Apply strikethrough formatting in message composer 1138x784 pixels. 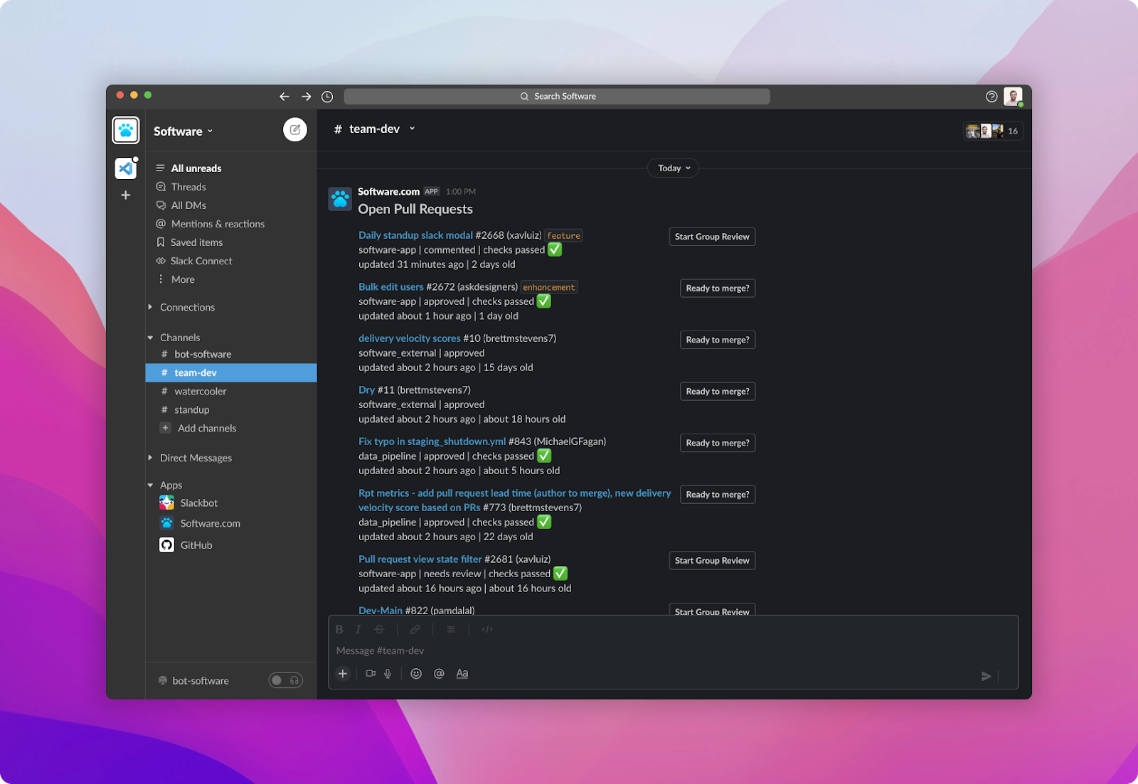[380, 629]
